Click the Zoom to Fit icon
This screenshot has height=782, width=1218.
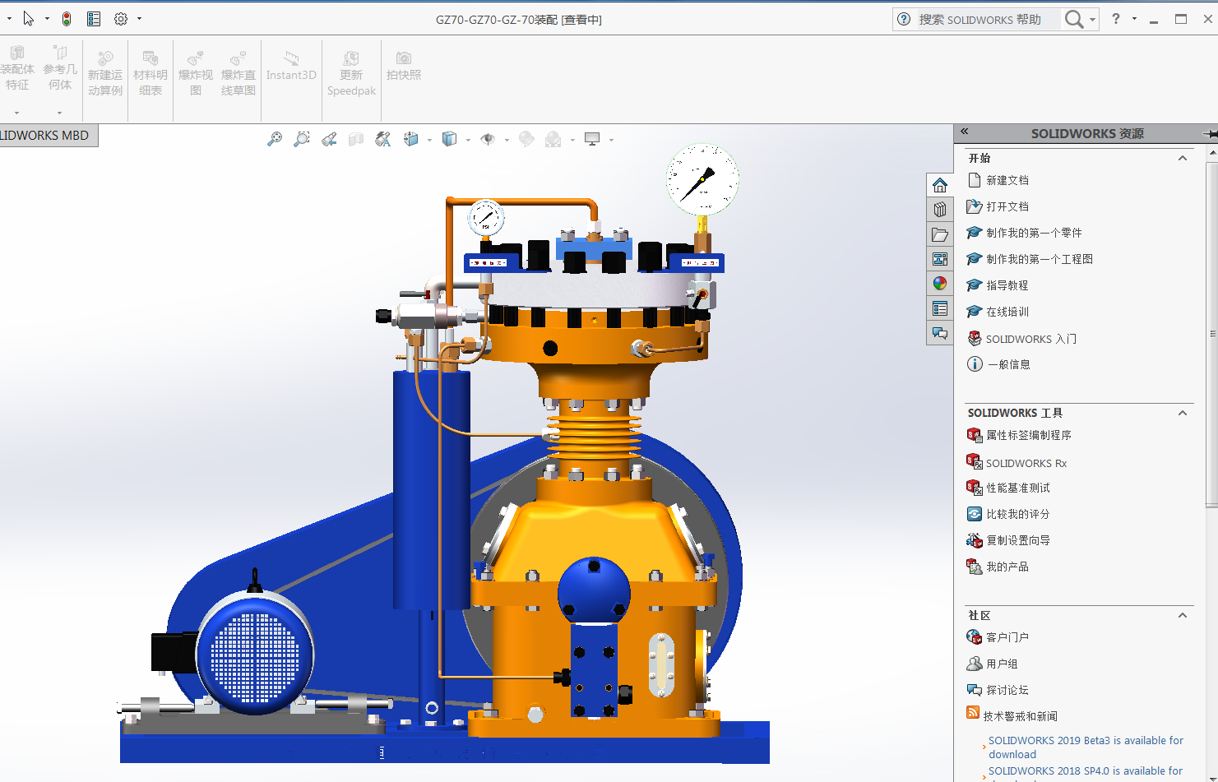275,139
